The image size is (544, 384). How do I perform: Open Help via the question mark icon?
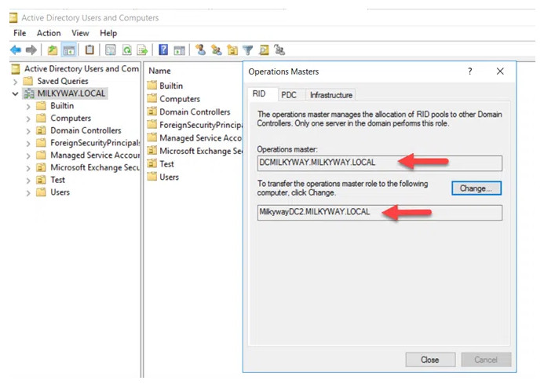pyautogui.click(x=163, y=49)
